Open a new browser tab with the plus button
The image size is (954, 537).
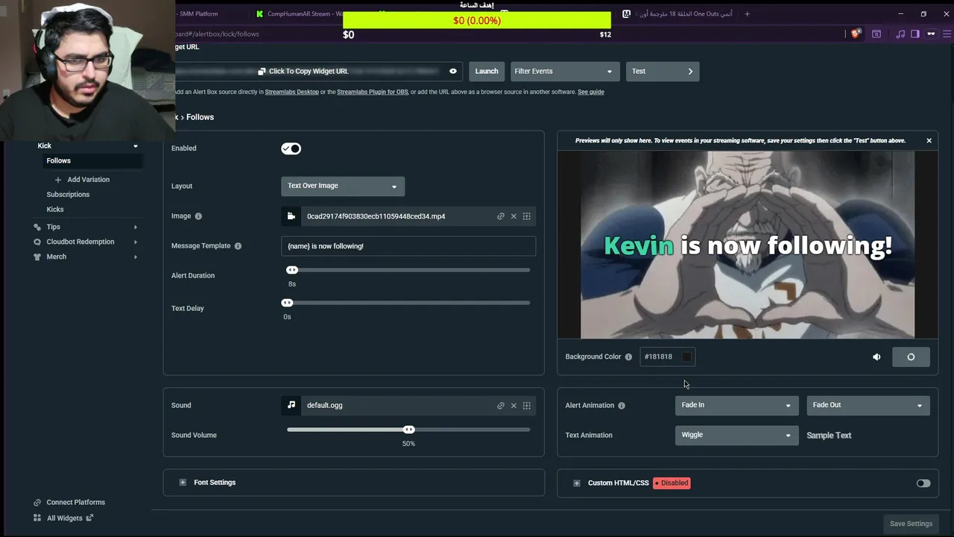(747, 13)
